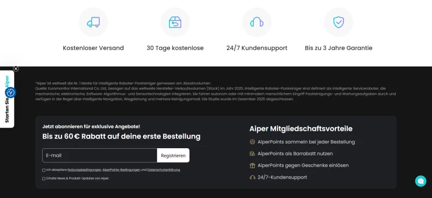Focus the E-mail input field
This screenshot has height=198, width=432.
point(100,155)
